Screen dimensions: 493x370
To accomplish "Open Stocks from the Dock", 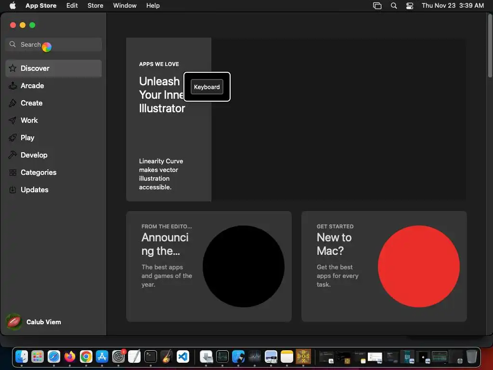I will click(x=254, y=357).
